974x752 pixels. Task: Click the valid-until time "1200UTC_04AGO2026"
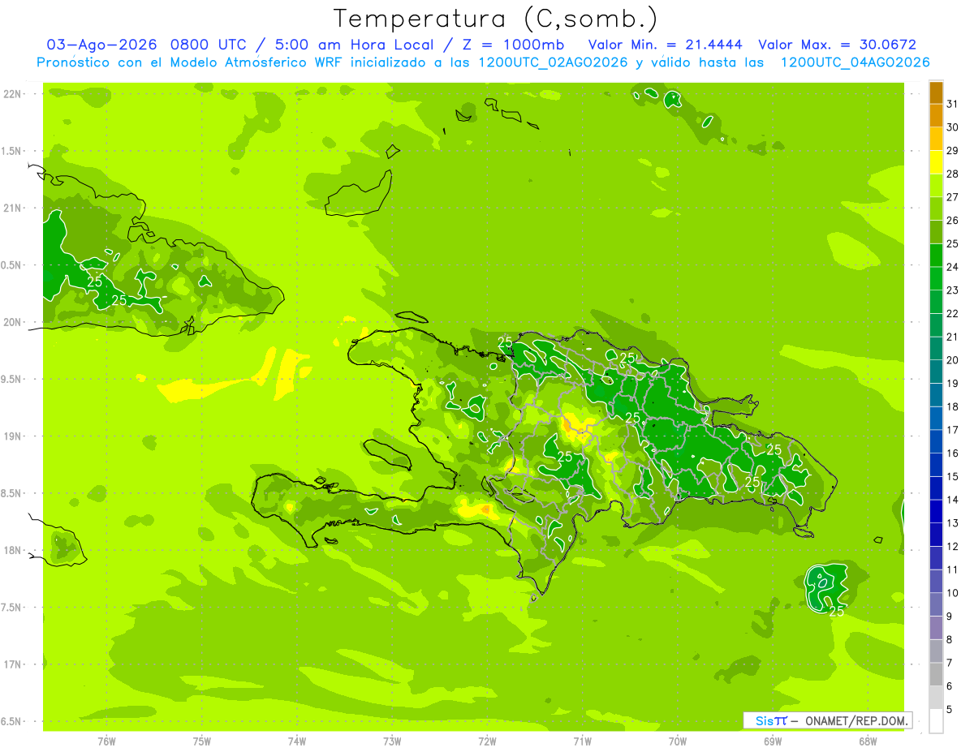click(855, 62)
